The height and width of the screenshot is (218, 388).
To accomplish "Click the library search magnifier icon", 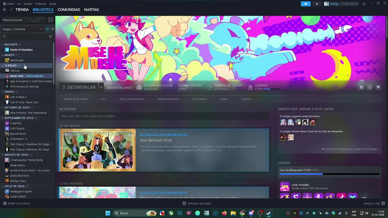I will 4,37.
